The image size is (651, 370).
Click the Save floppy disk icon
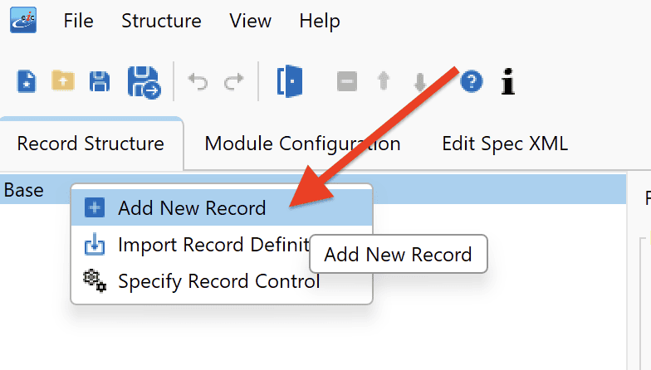[100, 81]
